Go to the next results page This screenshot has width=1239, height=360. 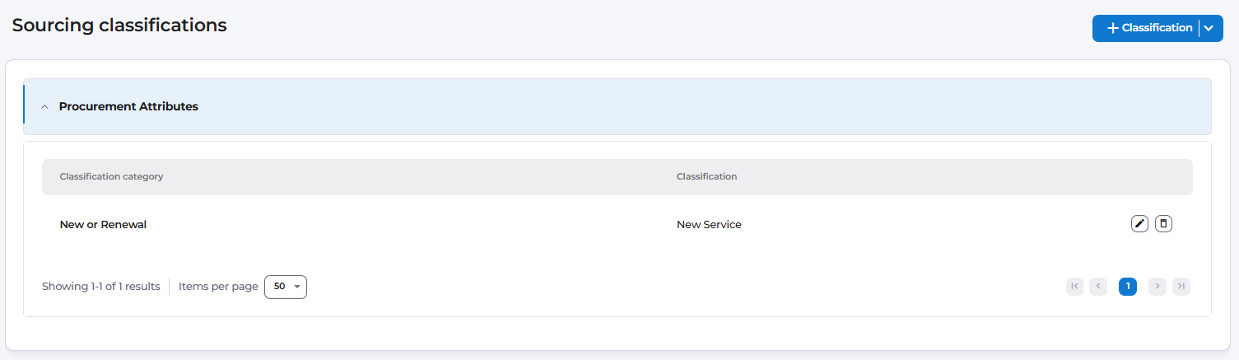(x=1157, y=286)
